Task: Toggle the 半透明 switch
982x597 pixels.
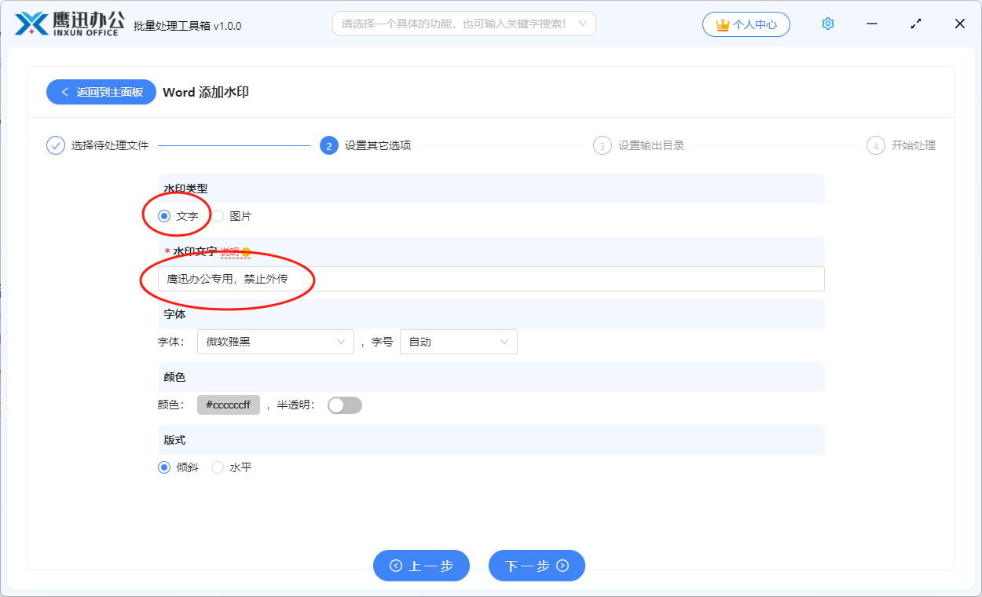Action: tap(345, 405)
